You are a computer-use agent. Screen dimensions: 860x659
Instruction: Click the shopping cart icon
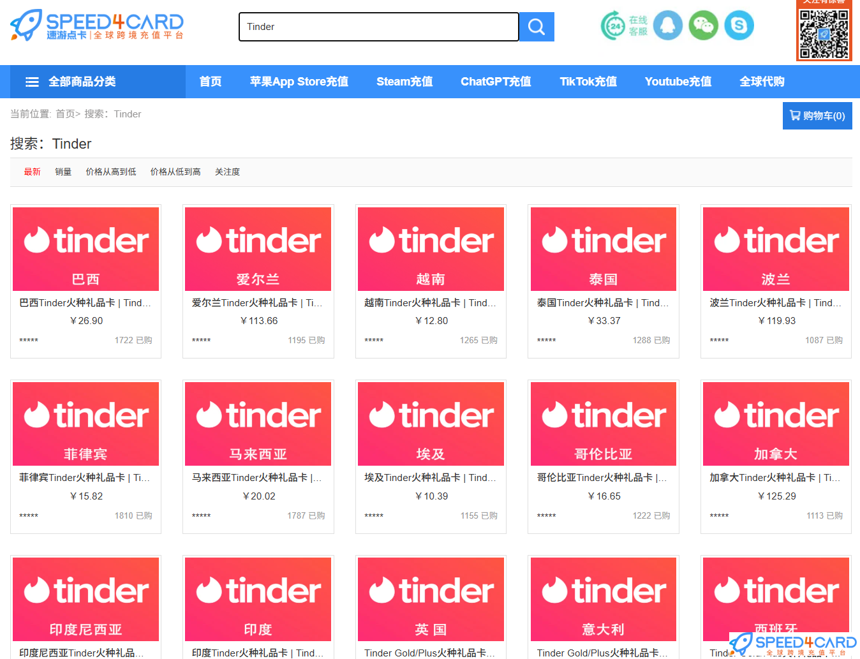[x=795, y=115]
